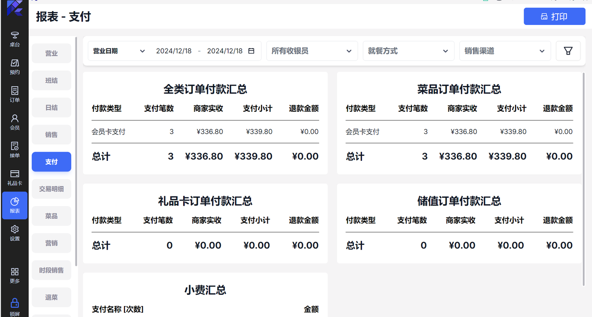Viewport: 592px width, 317px height.
Task: Open the 设置 settings gear icon
Action: click(x=15, y=233)
